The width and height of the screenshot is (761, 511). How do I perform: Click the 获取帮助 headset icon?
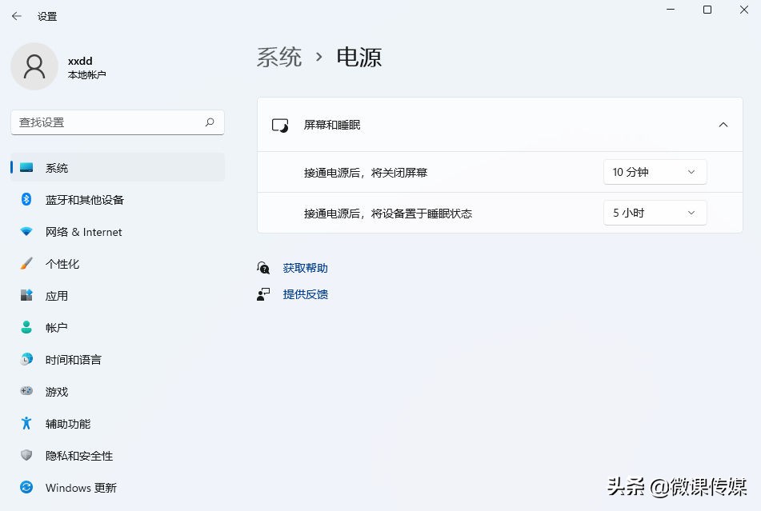point(263,268)
